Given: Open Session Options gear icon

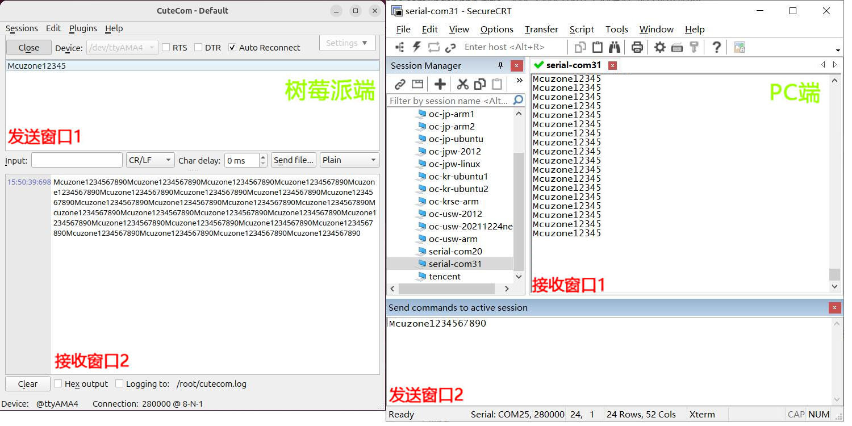Looking at the screenshot, I should pyautogui.click(x=659, y=47).
